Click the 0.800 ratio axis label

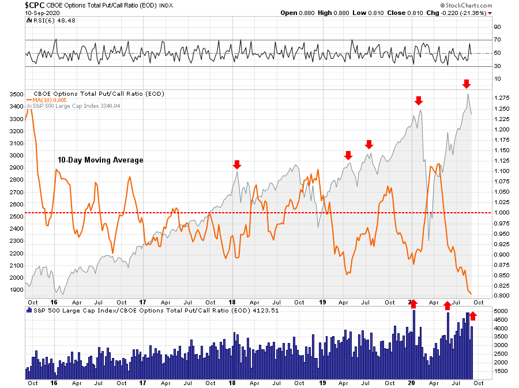(502, 296)
